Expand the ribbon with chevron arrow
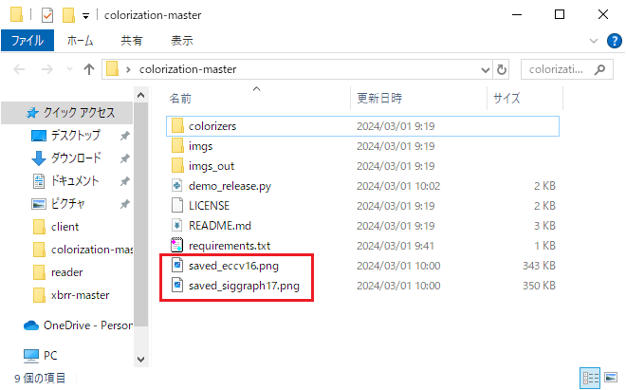 pos(594,41)
